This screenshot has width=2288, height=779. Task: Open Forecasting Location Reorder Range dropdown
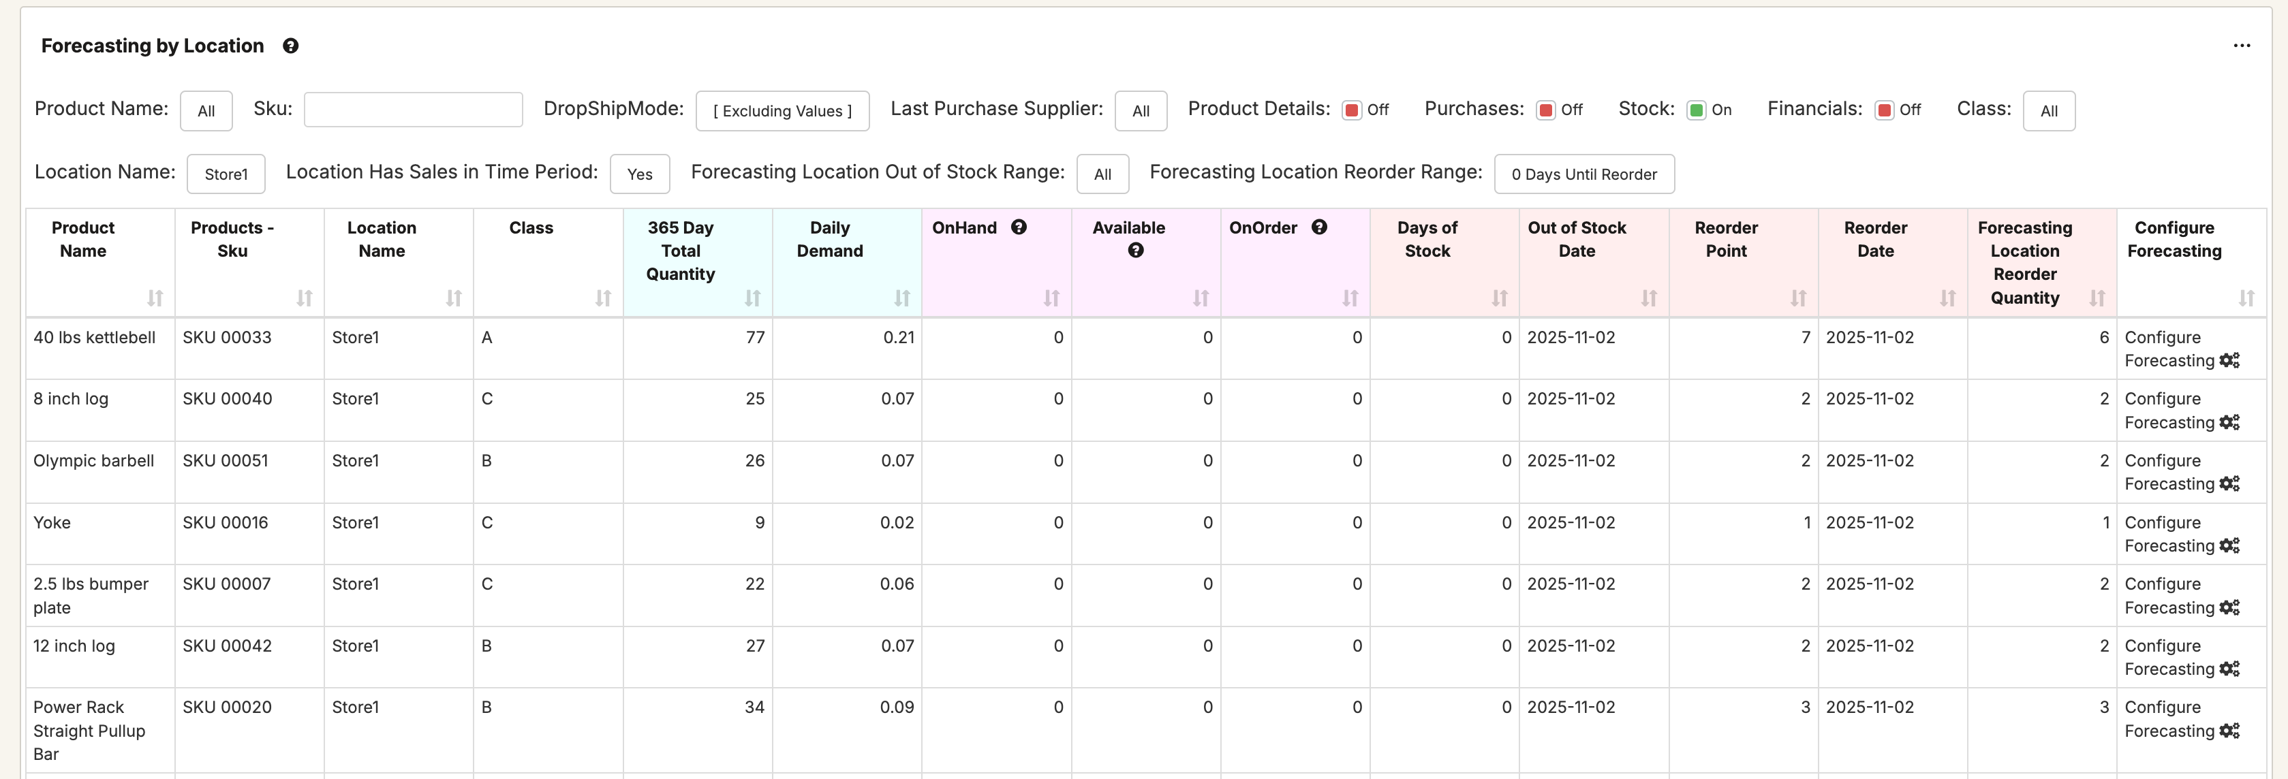click(x=1583, y=175)
